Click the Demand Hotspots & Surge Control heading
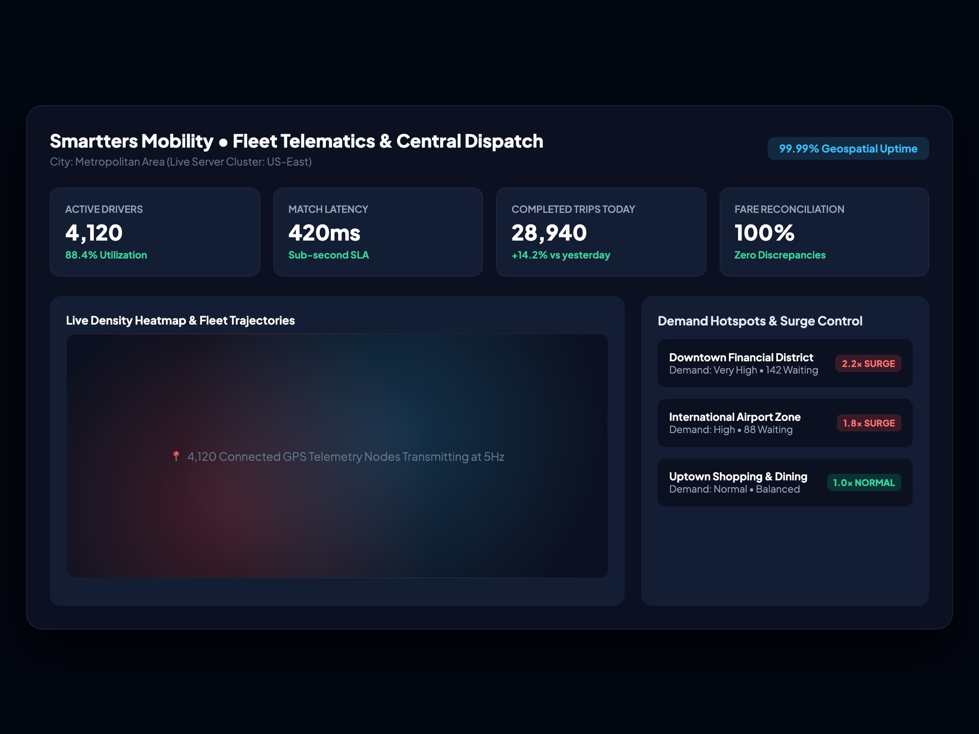979x734 pixels. point(760,321)
